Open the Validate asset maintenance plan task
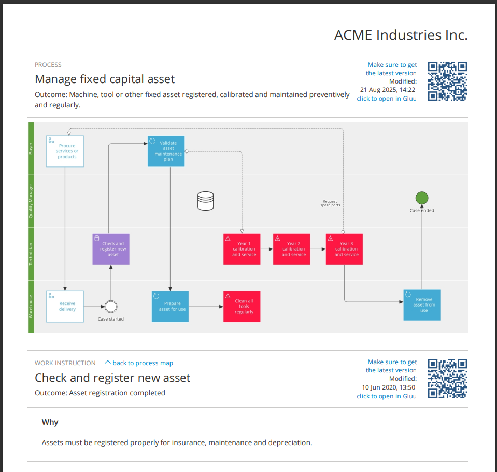This screenshot has width=497, height=472. [x=166, y=151]
